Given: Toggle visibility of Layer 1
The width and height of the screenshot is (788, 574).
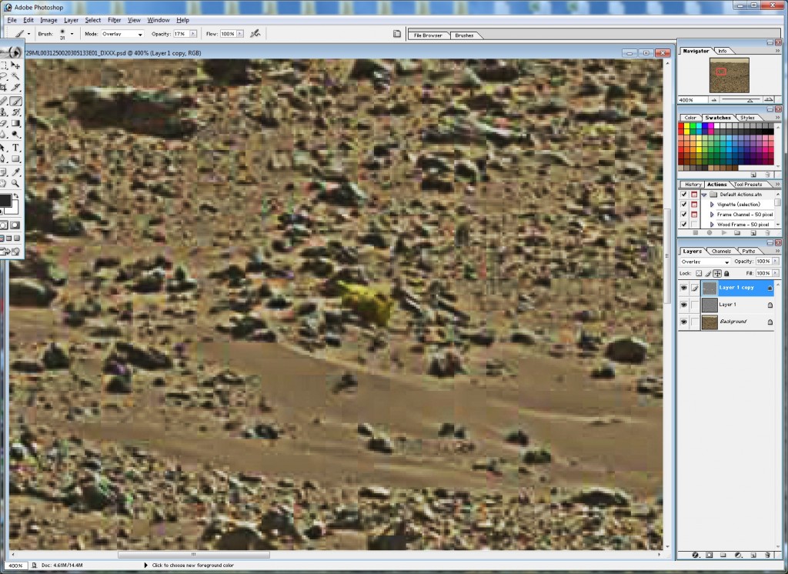Looking at the screenshot, I should point(683,305).
